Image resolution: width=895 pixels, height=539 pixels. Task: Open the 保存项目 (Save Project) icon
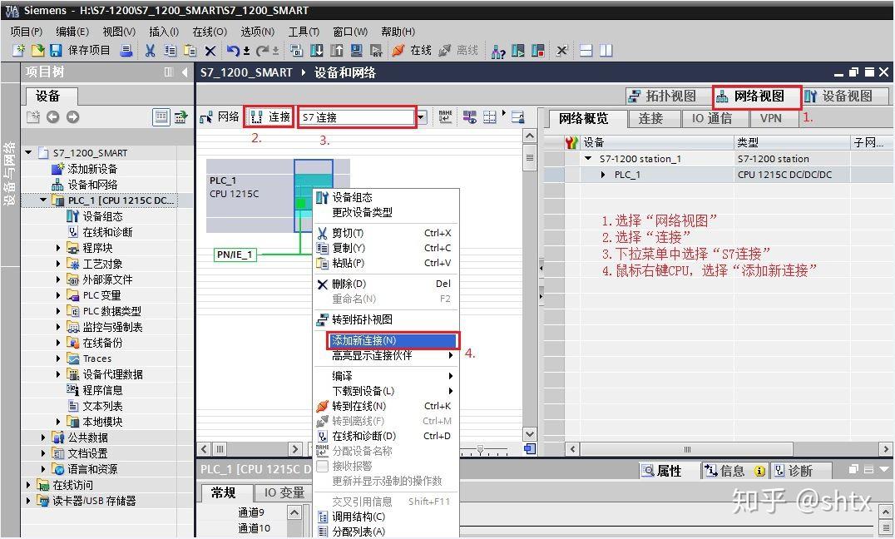pyautogui.click(x=55, y=50)
